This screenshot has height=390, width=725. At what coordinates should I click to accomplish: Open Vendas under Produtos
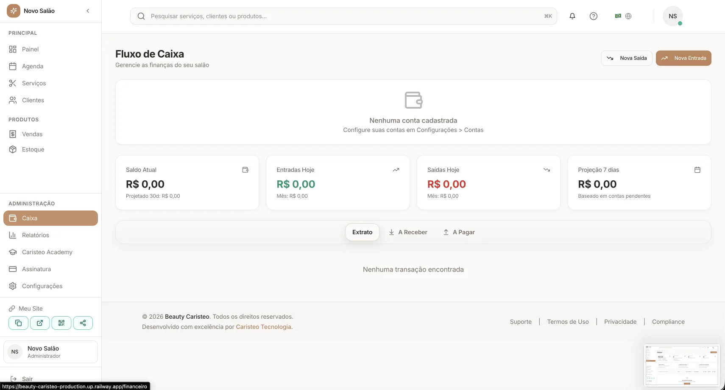tap(50, 134)
